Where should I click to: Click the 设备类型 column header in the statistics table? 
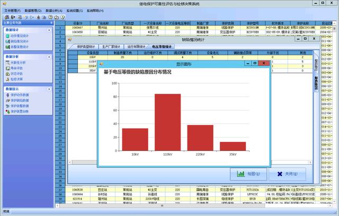click(x=93, y=52)
